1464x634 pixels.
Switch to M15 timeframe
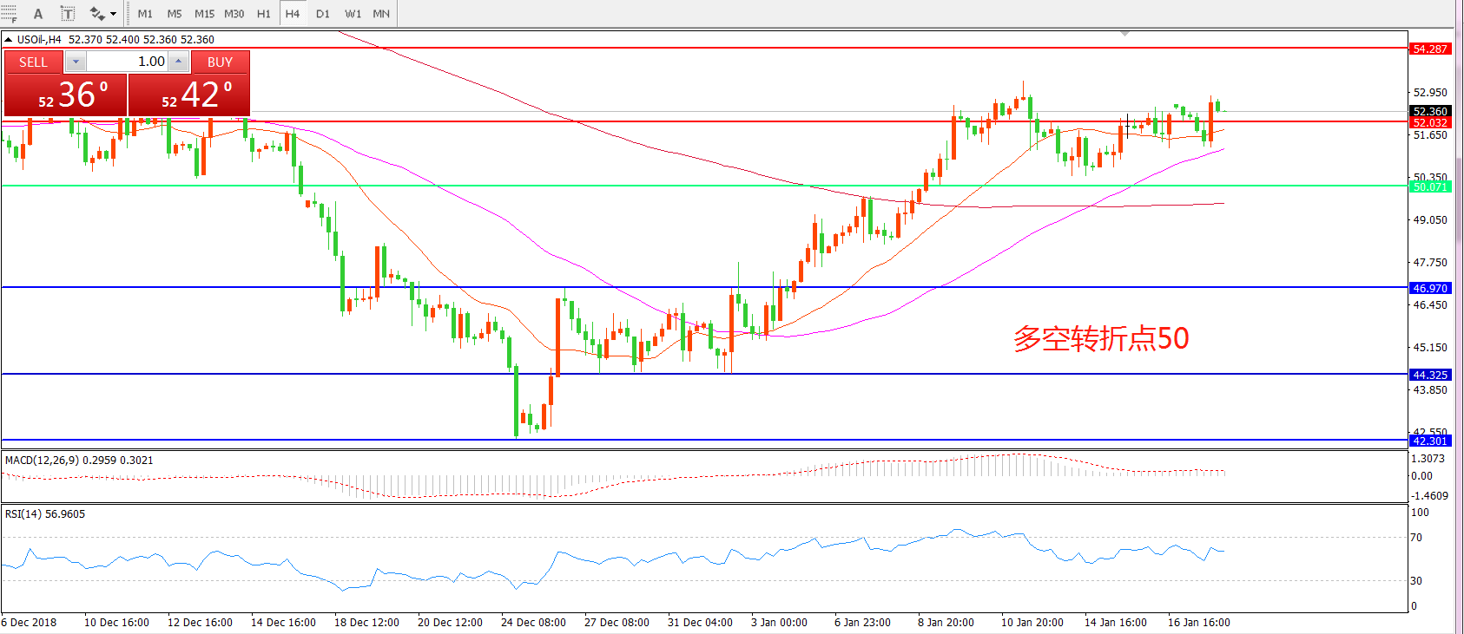tap(204, 14)
